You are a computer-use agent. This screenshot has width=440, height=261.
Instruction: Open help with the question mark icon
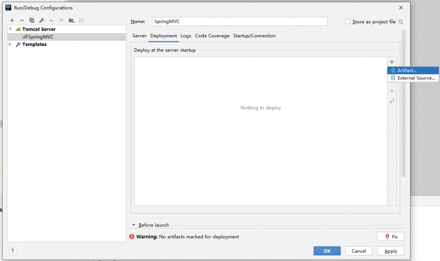pyautogui.click(x=12, y=251)
